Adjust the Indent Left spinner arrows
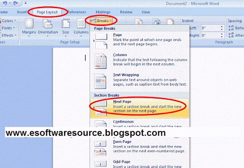Screen dimensions: 244x168 tap(222, 28)
